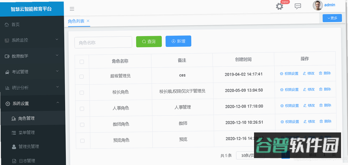
Task: Open the admin username dropdown
Action: click(x=330, y=5)
